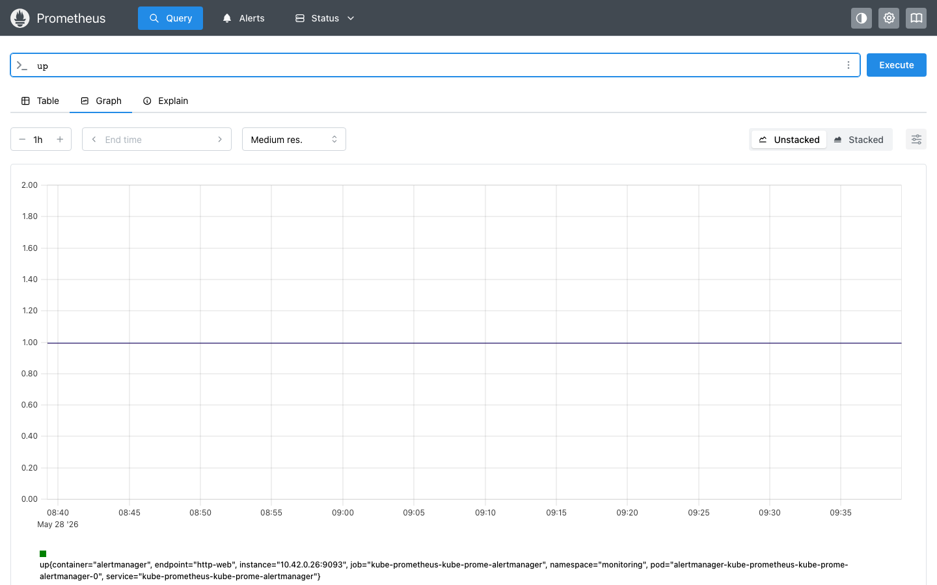Click the 0.00 y-axis label
The height and width of the screenshot is (585, 937).
click(x=30, y=499)
